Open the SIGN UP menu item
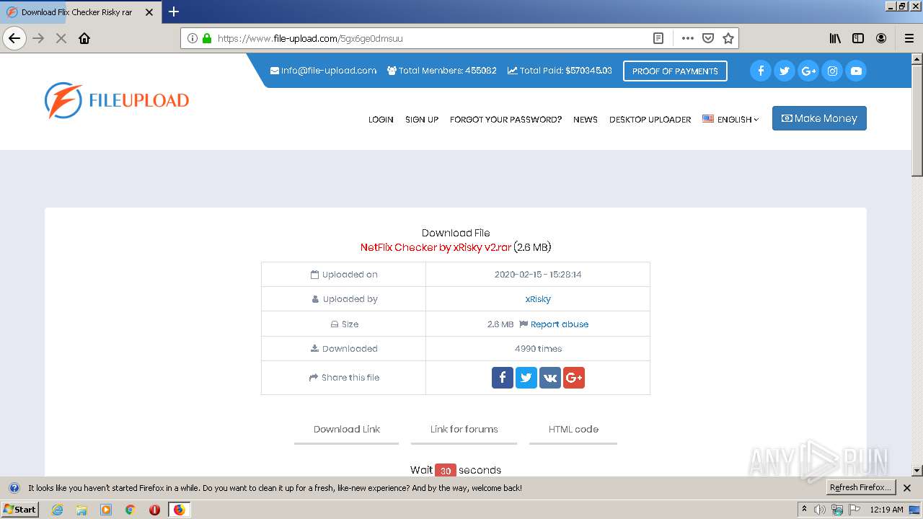The width and height of the screenshot is (923, 519). pyautogui.click(x=422, y=120)
